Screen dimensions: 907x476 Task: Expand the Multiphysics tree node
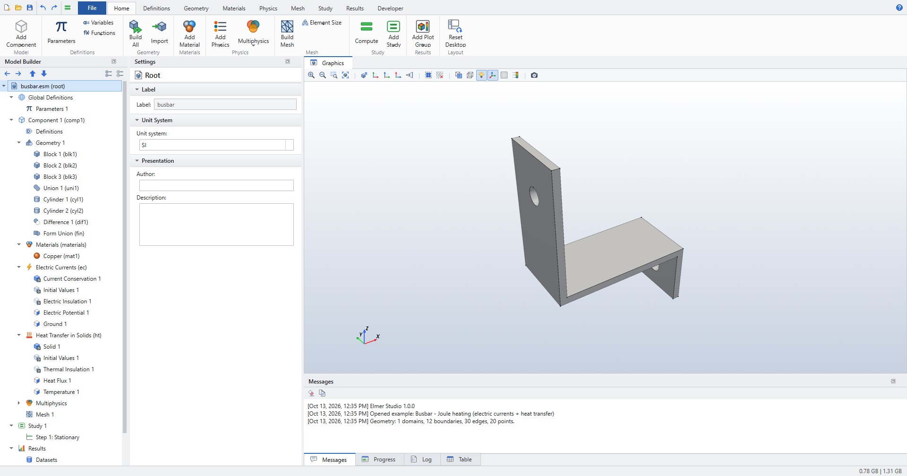tap(19, 403)
